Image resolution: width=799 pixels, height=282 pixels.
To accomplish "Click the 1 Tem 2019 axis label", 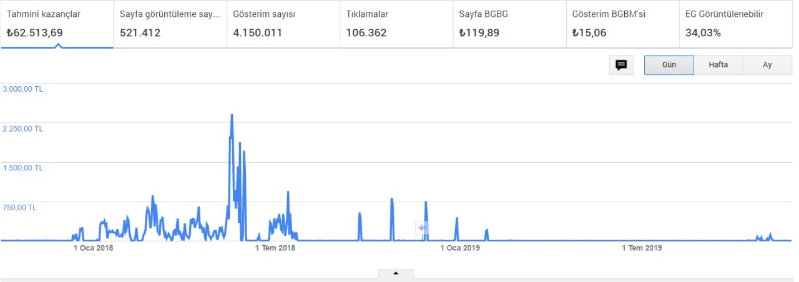I will point(641,248).
